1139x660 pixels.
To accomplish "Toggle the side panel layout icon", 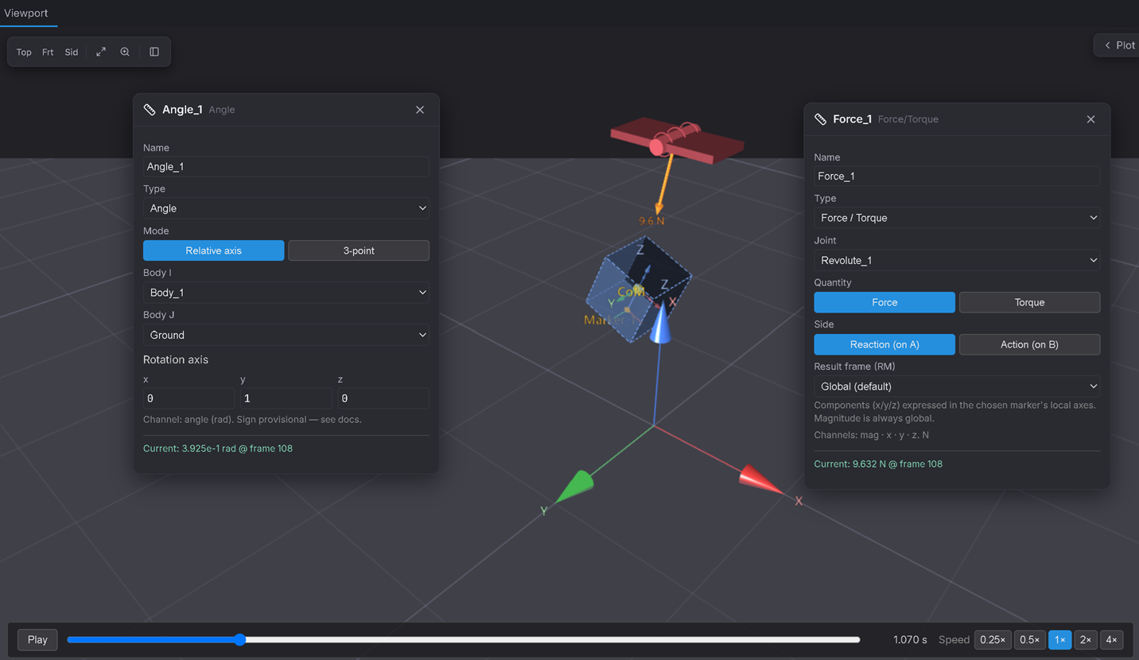I will 154,52.
